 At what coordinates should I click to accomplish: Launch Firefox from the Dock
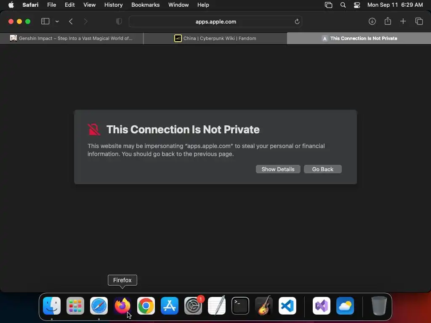122,306
